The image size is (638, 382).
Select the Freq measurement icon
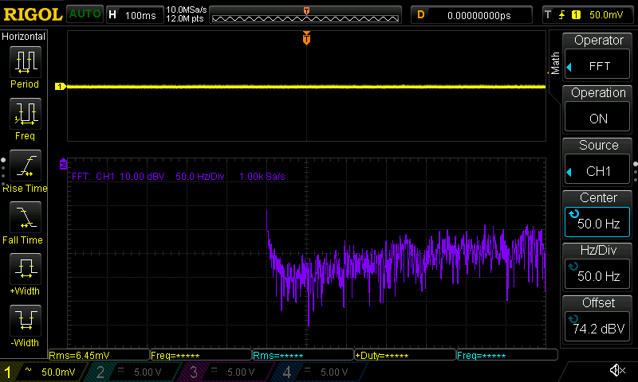point(24,119)
